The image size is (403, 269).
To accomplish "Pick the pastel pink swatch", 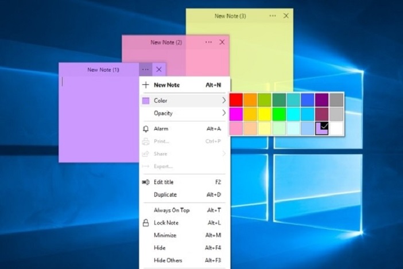I will (236, 128).
